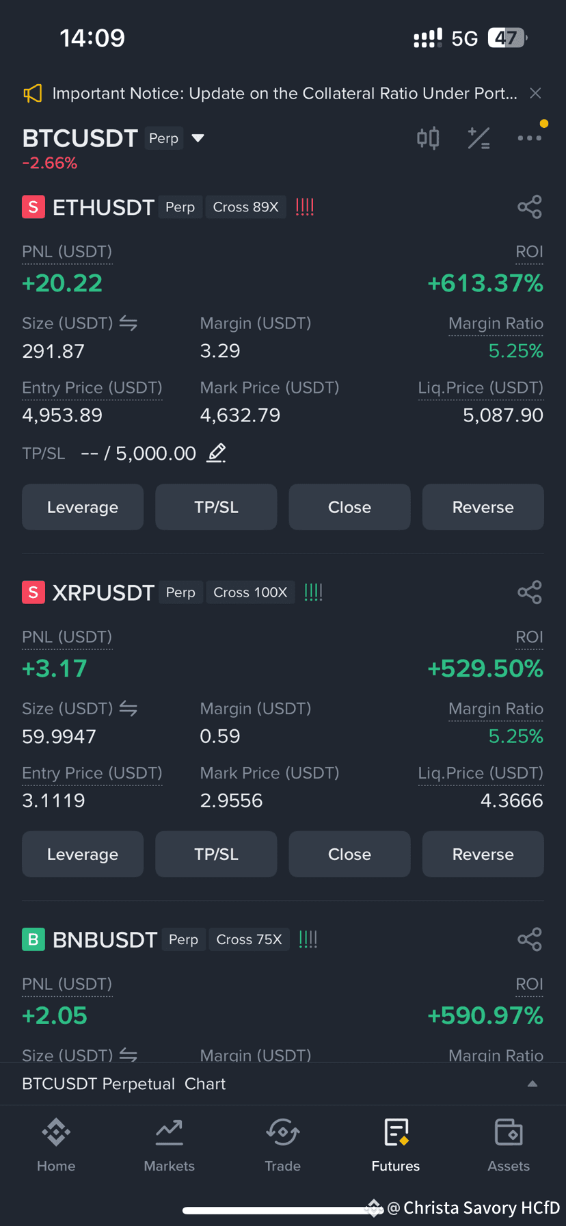Go to the Assets tab
Screen dimensions: 566x1226
pyautogui.click(x=509, y=1145)
